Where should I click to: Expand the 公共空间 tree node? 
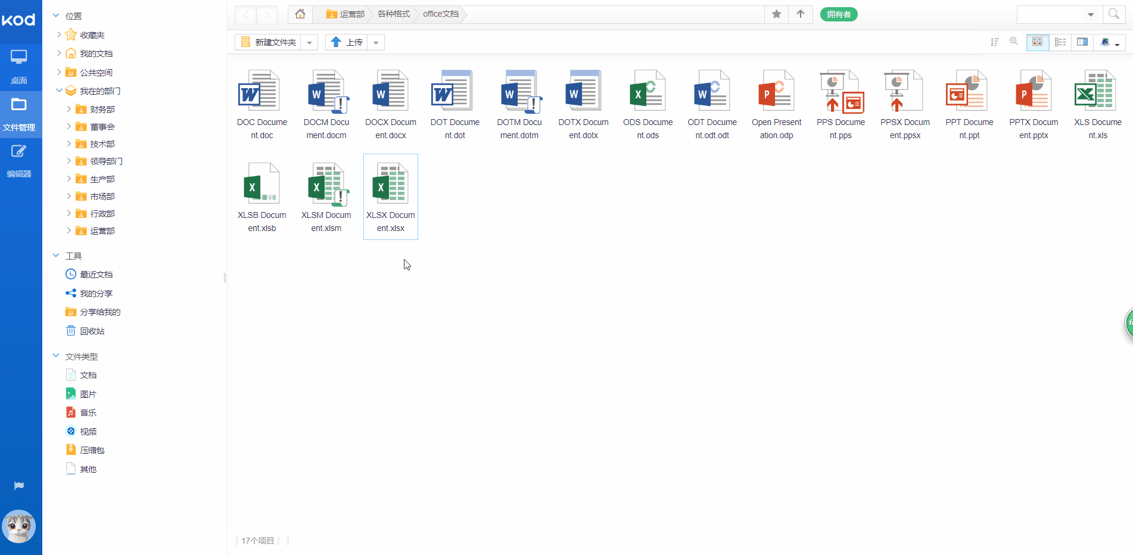tap(59, 72)
